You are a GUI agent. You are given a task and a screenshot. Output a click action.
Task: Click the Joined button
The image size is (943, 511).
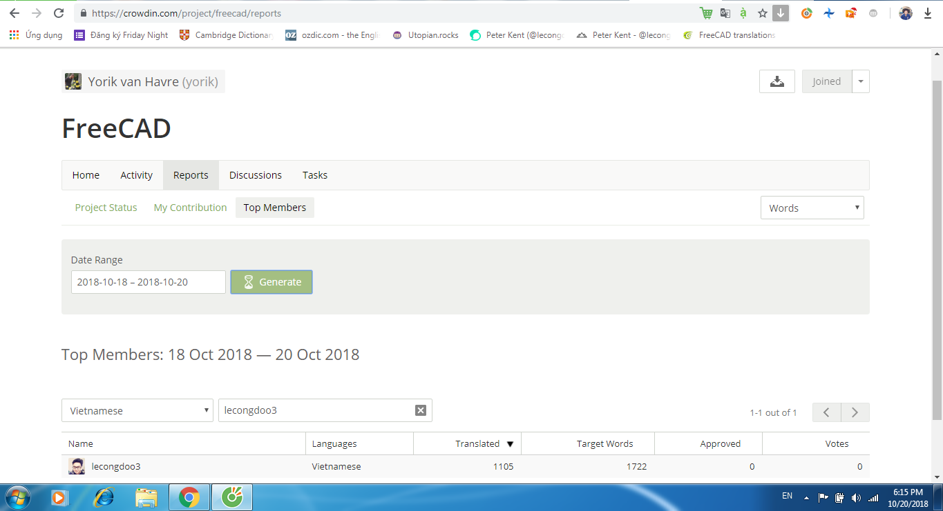827,81
